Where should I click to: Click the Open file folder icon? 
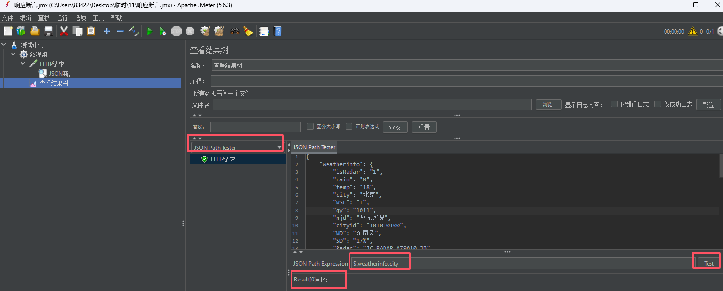(35, 31)
